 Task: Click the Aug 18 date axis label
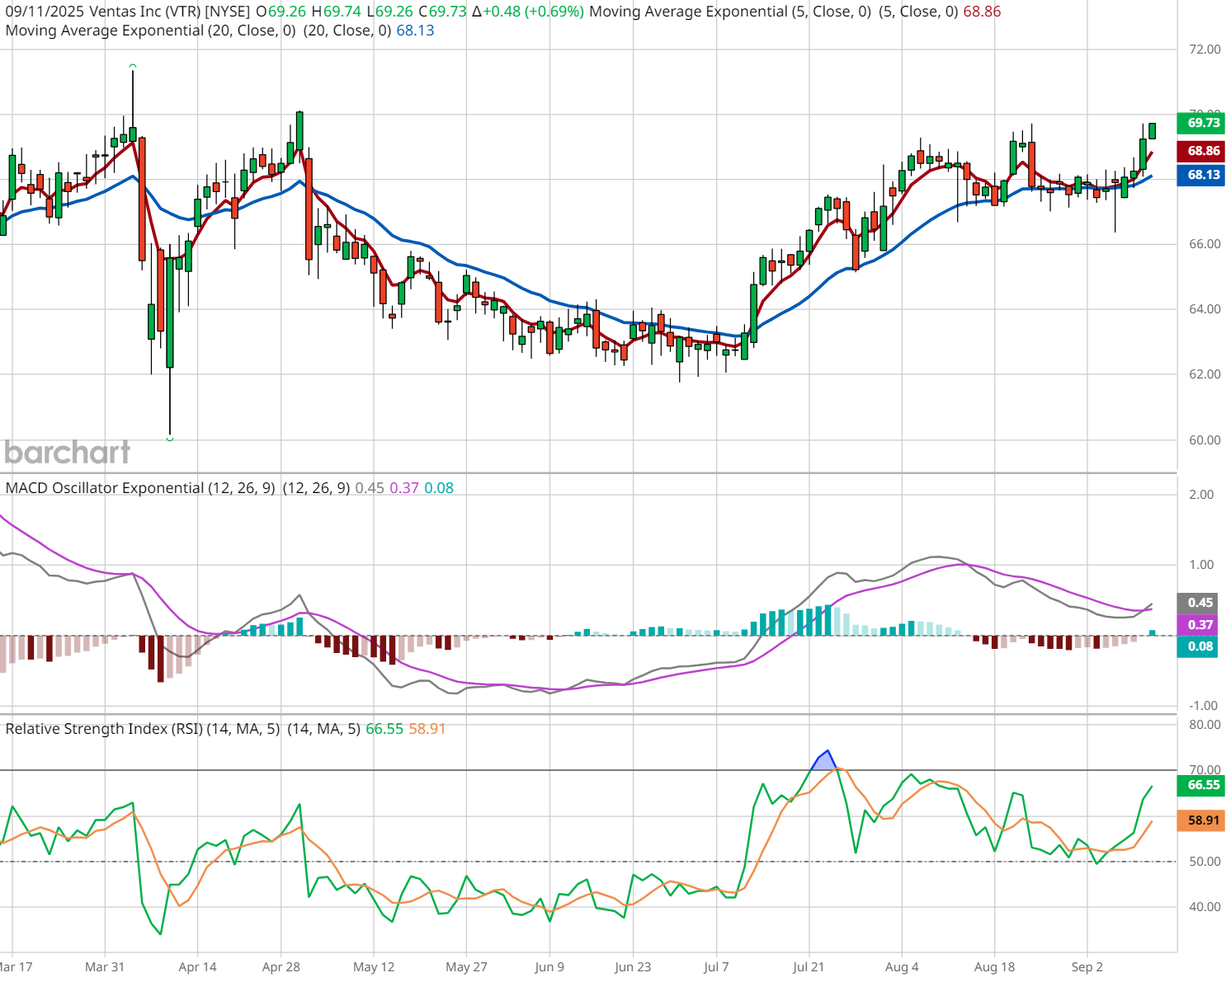(994, 966)
